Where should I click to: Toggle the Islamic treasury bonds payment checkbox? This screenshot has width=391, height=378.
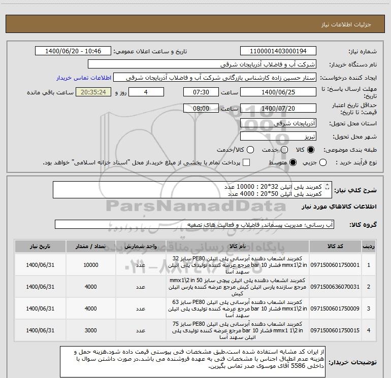(x=246, y=163)
